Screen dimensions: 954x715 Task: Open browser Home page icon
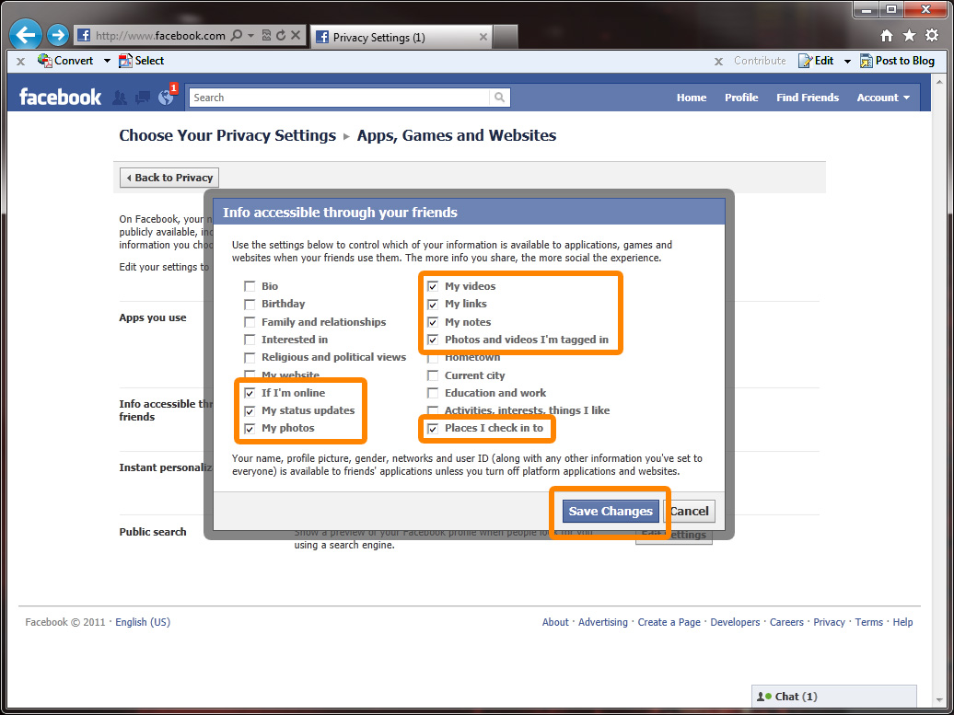coord(887,36)
